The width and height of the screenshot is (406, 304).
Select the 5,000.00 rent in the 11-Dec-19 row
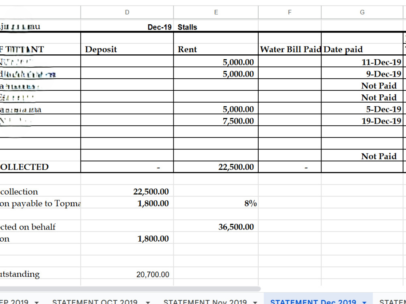[x=216, y=61]
